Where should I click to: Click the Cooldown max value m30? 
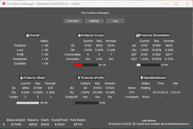[99, 59]
